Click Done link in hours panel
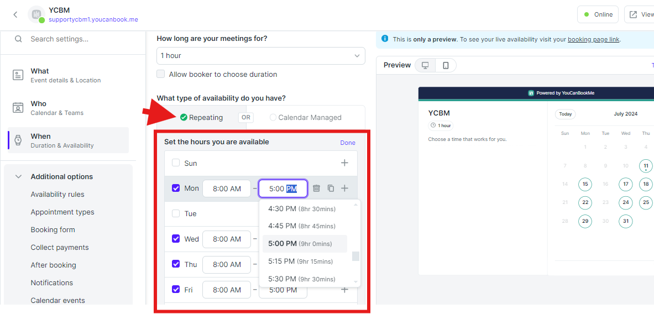Viewport: 654px width, 314px height. click(348, 143)
